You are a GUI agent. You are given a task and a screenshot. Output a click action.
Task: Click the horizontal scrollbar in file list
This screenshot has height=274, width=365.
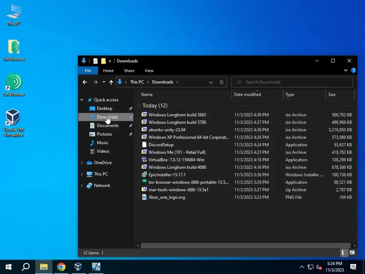[246, 245]
